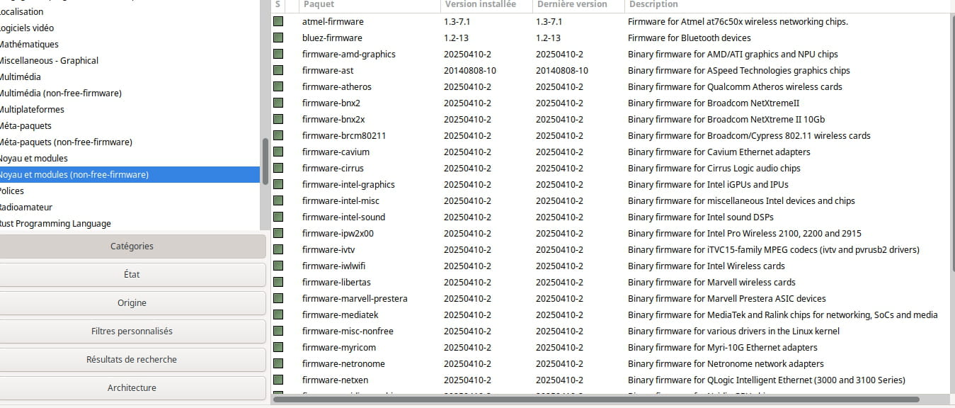Screen dimensions: 955x408
Task: Sort by Version installée column header
Action: tap(485, 5)
